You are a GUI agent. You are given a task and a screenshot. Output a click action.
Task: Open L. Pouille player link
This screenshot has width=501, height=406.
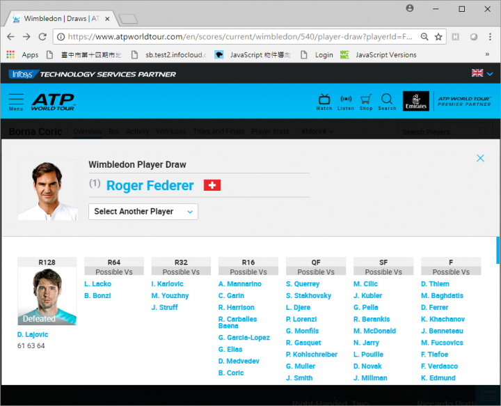(x=368, y=354)
